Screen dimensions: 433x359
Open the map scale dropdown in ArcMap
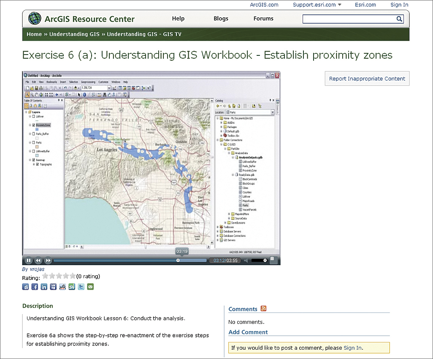[109, 88]
